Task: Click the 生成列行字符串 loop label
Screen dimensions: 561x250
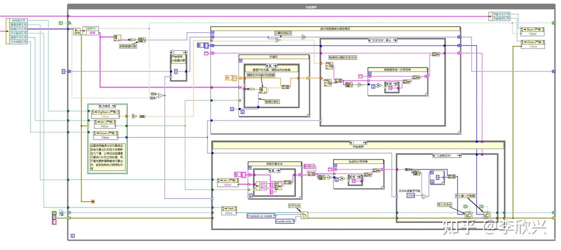Action: click(358, 161)
